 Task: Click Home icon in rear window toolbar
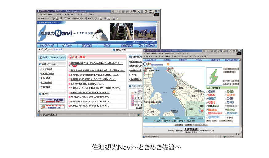click(60, 18)
